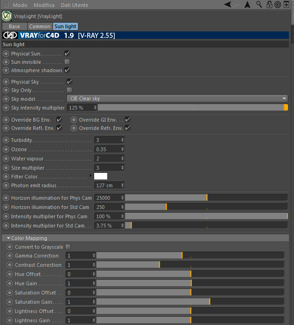The width and height of the screenshot is (294, 325).
Task: Click animation dot next to Gamma Correction
Action: click(10, 256)
